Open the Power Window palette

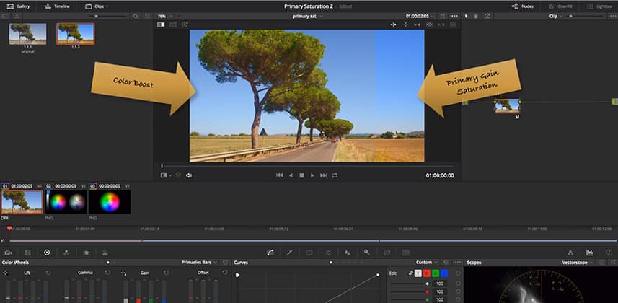pos(309,252)
